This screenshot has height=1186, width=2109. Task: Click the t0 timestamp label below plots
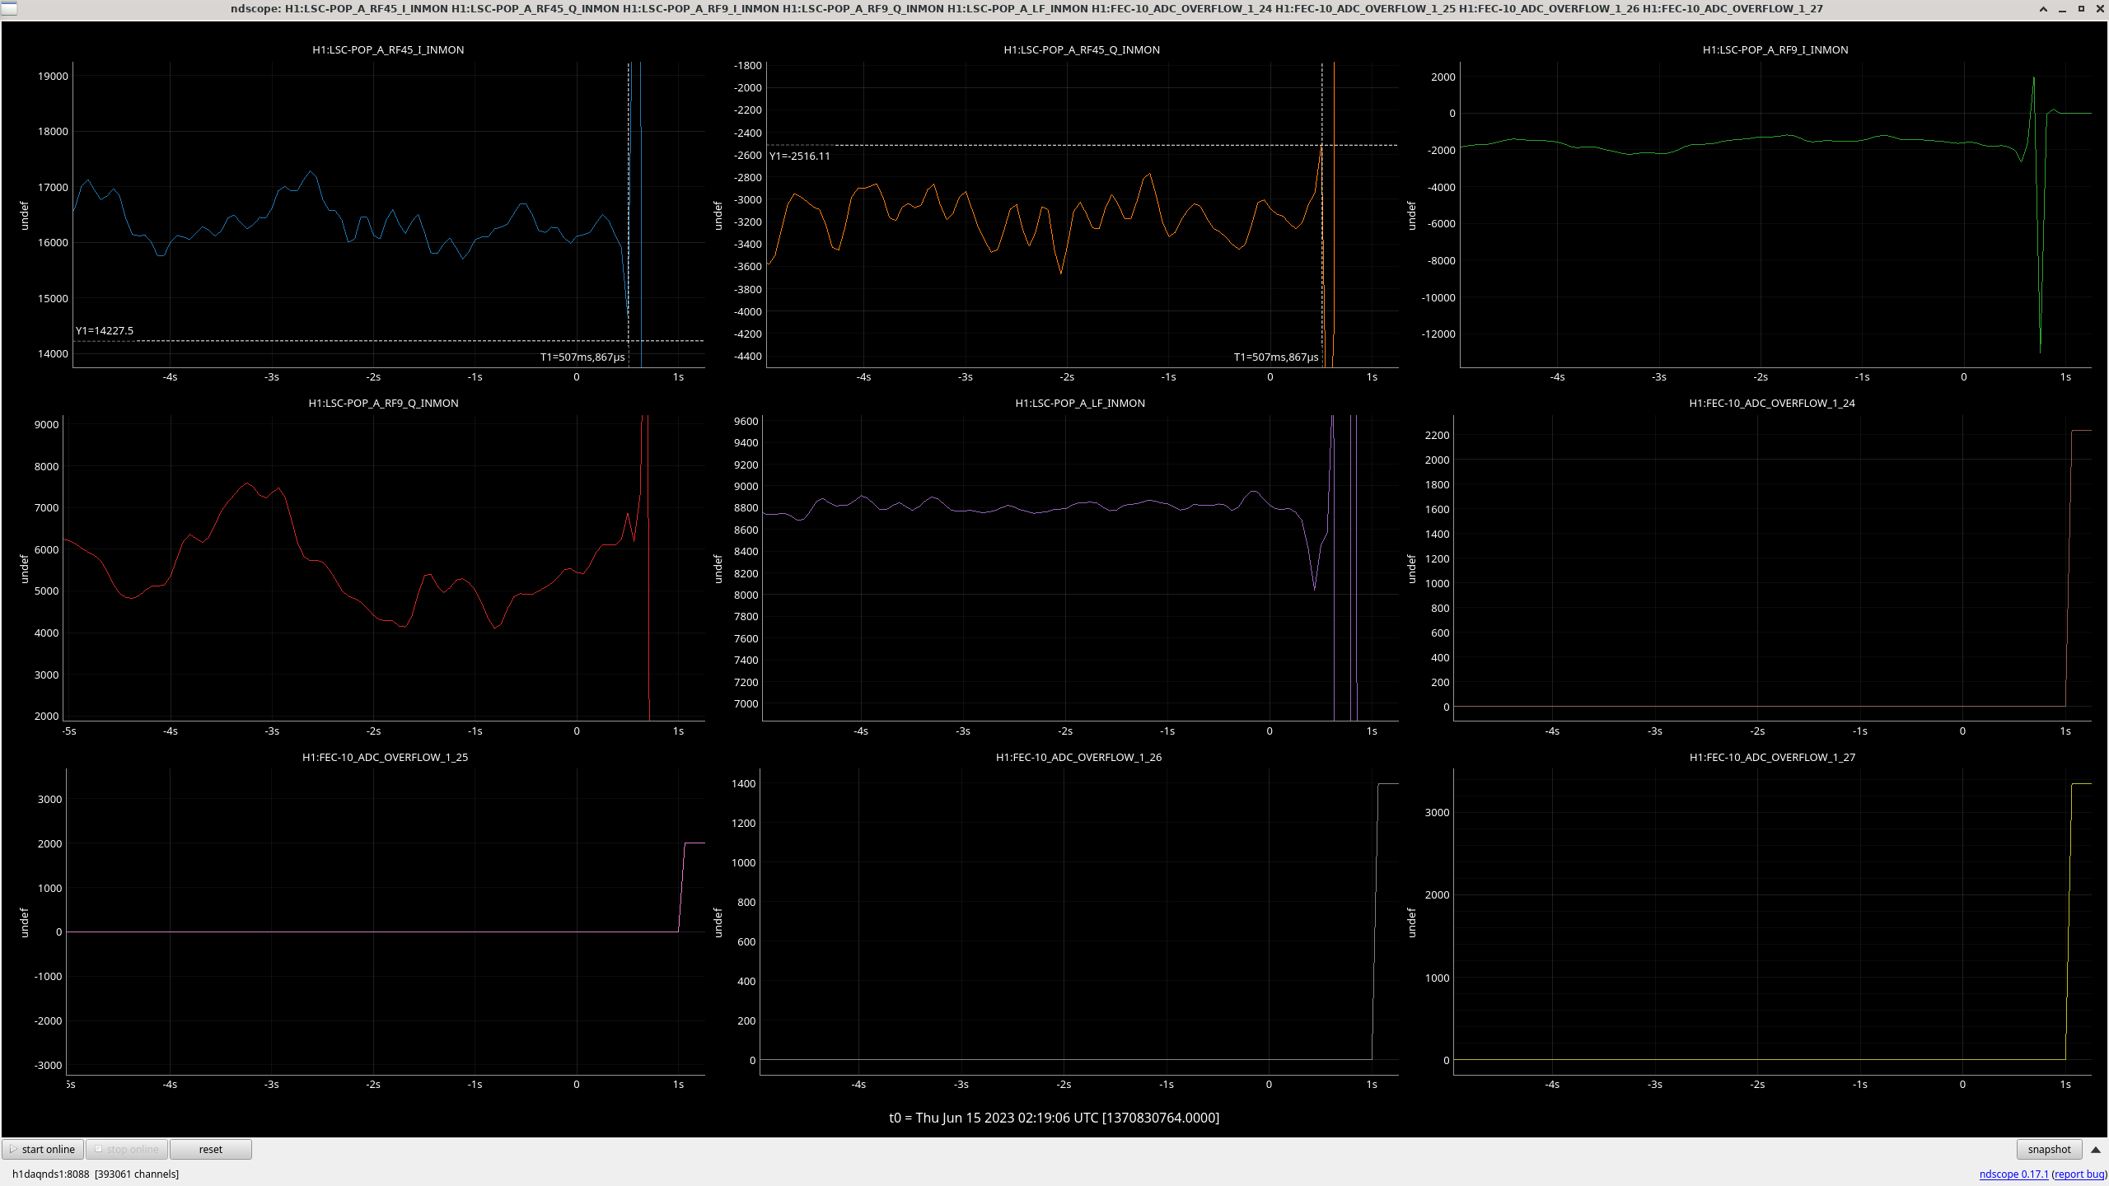pos(1054,1118)
